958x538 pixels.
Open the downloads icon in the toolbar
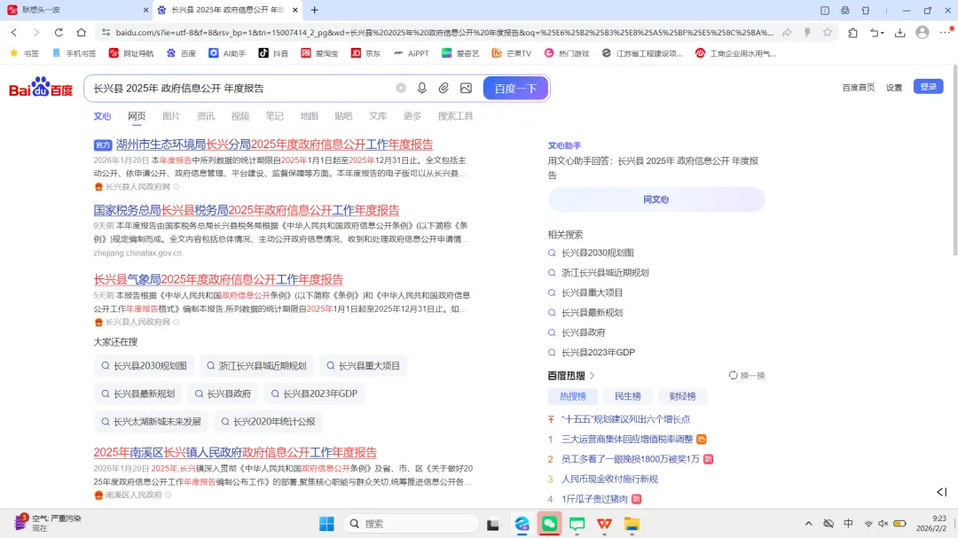tap(900, 33)
